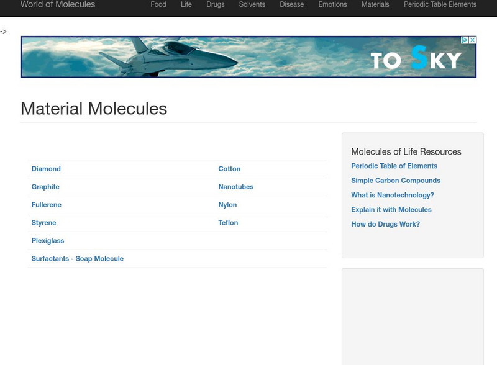Image resolution: width=497 pixels, height=365 pixels.
Task: Click the To Sky banner advertisement
Action: coord(248,57)
